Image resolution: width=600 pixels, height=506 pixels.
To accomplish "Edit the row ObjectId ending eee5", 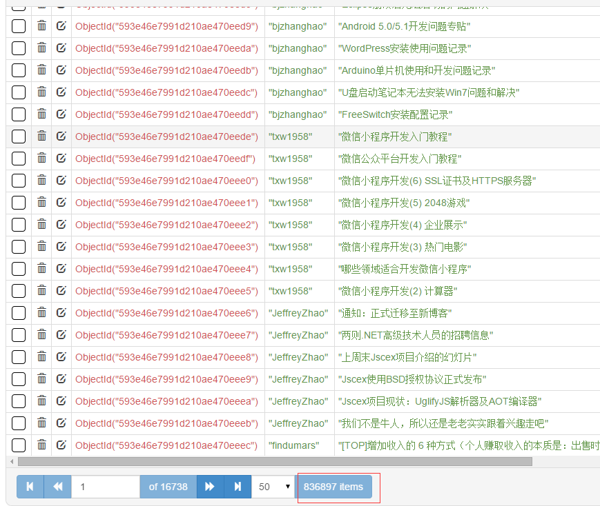I will point(61,291).
